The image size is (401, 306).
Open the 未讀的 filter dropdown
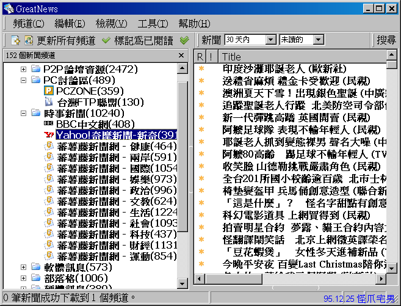[x=319, y=40]
